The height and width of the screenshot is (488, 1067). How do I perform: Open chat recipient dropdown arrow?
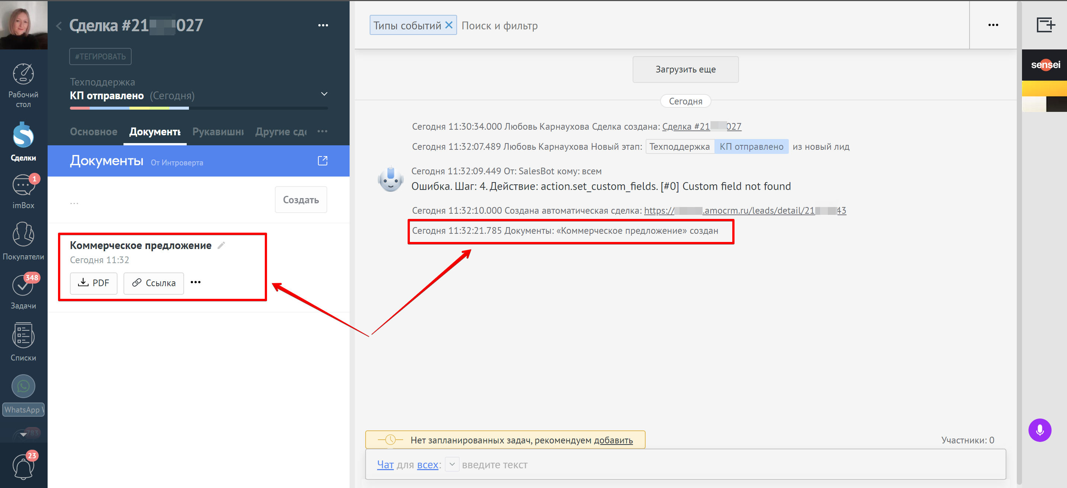pos(452,465)
